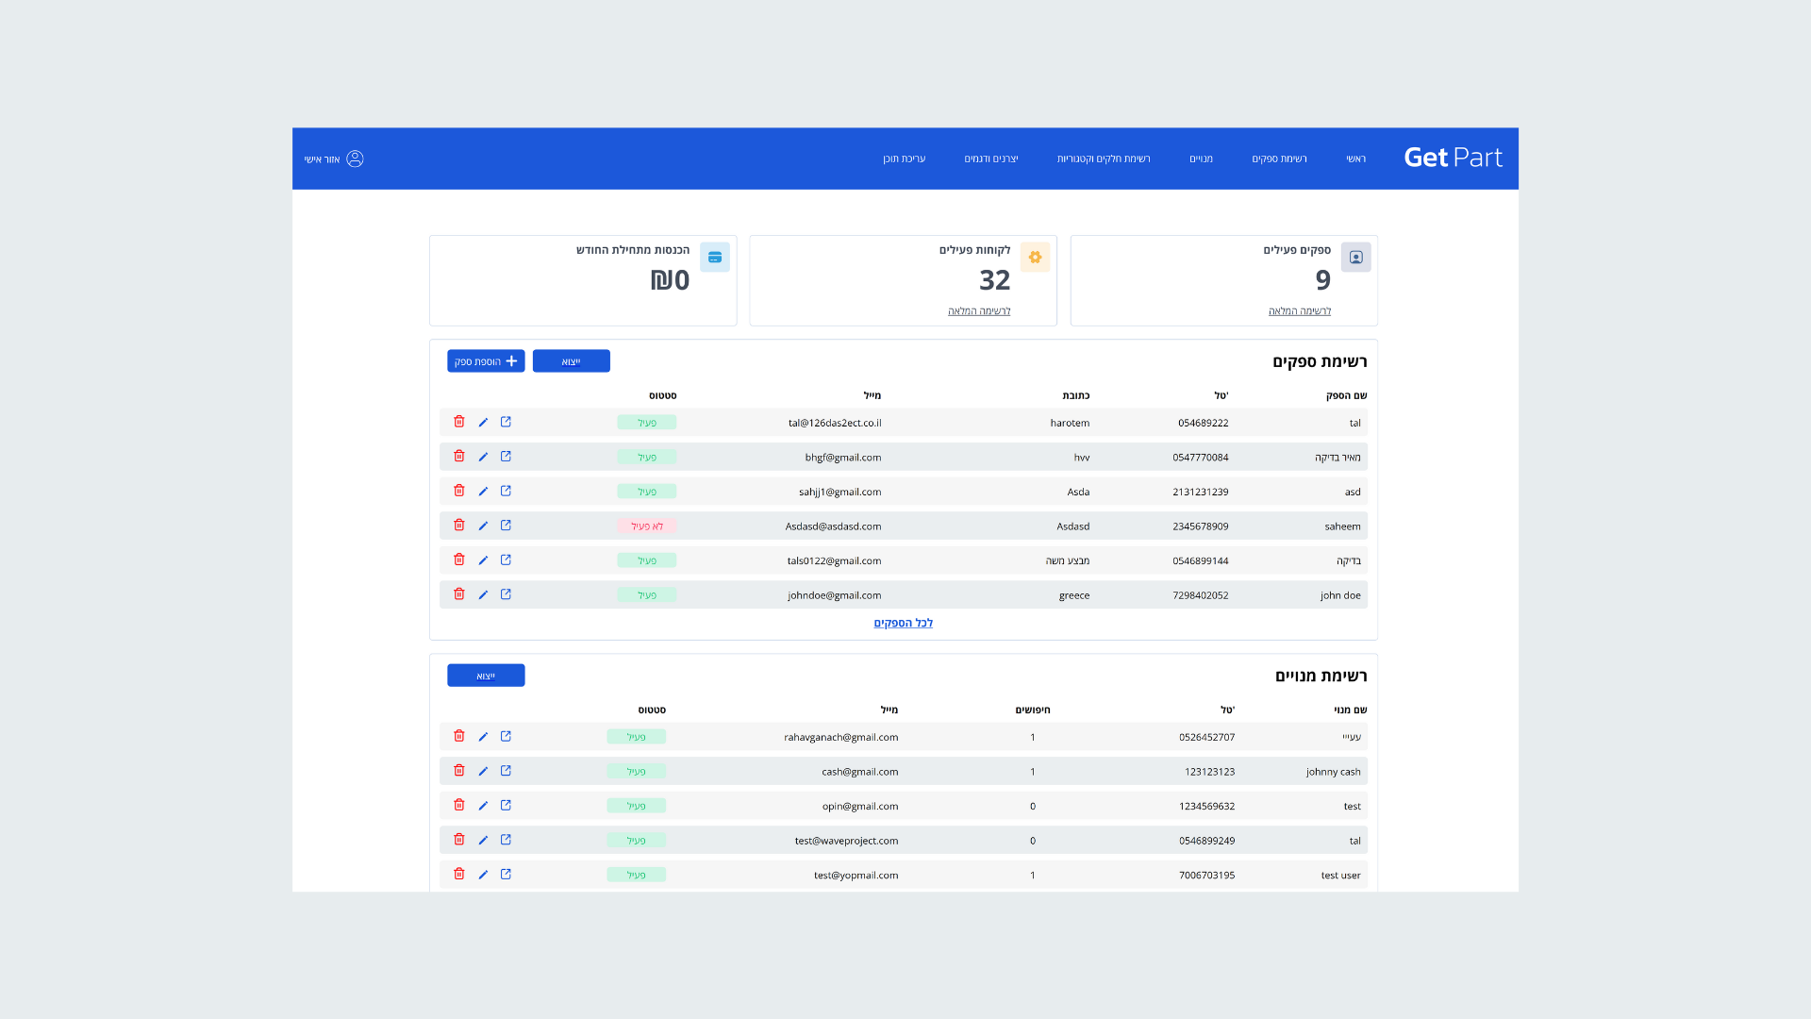This screenshot has width=1811, height=1019.
Task: Click the active customers gear icon
Action: coord(1035,258)
